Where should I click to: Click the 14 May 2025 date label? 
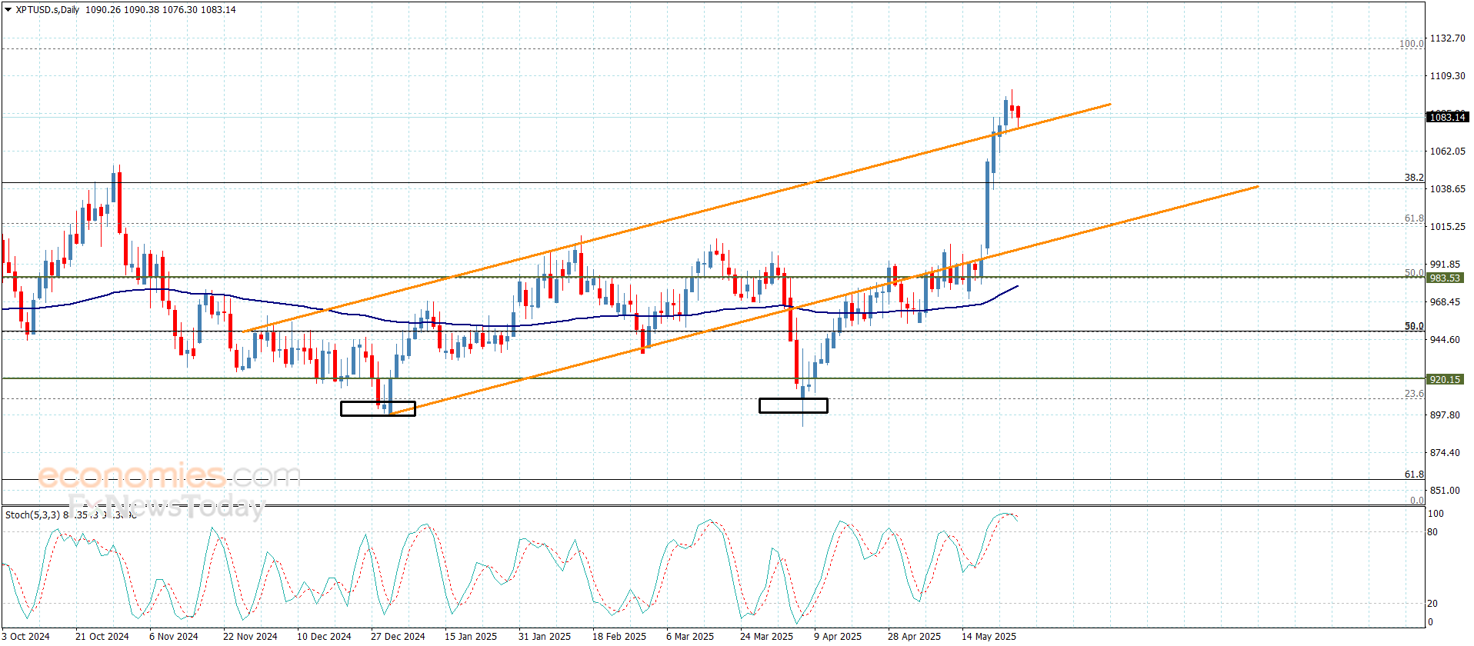[x=989, y=636]
